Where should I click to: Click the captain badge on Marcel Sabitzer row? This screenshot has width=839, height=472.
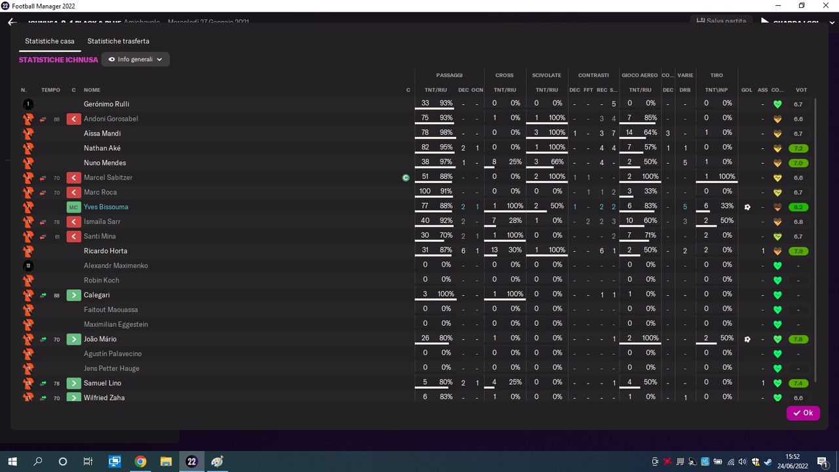pyautogui.click(x=406, y=178)
